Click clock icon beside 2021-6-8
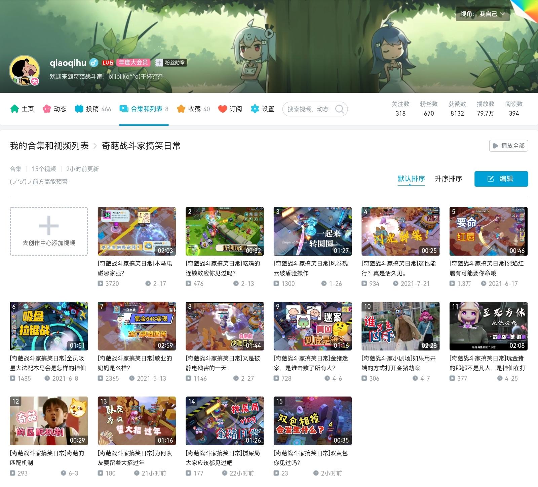538x487 pixels. (x=47, y=378)
